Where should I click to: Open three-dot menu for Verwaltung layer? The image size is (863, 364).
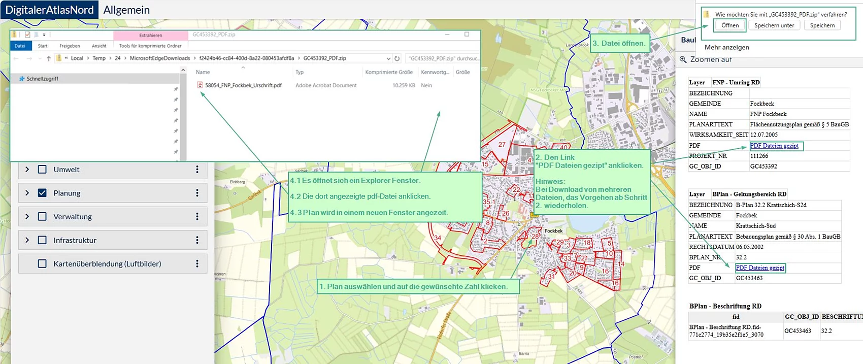pyautogui.click(x=197, y=217)
